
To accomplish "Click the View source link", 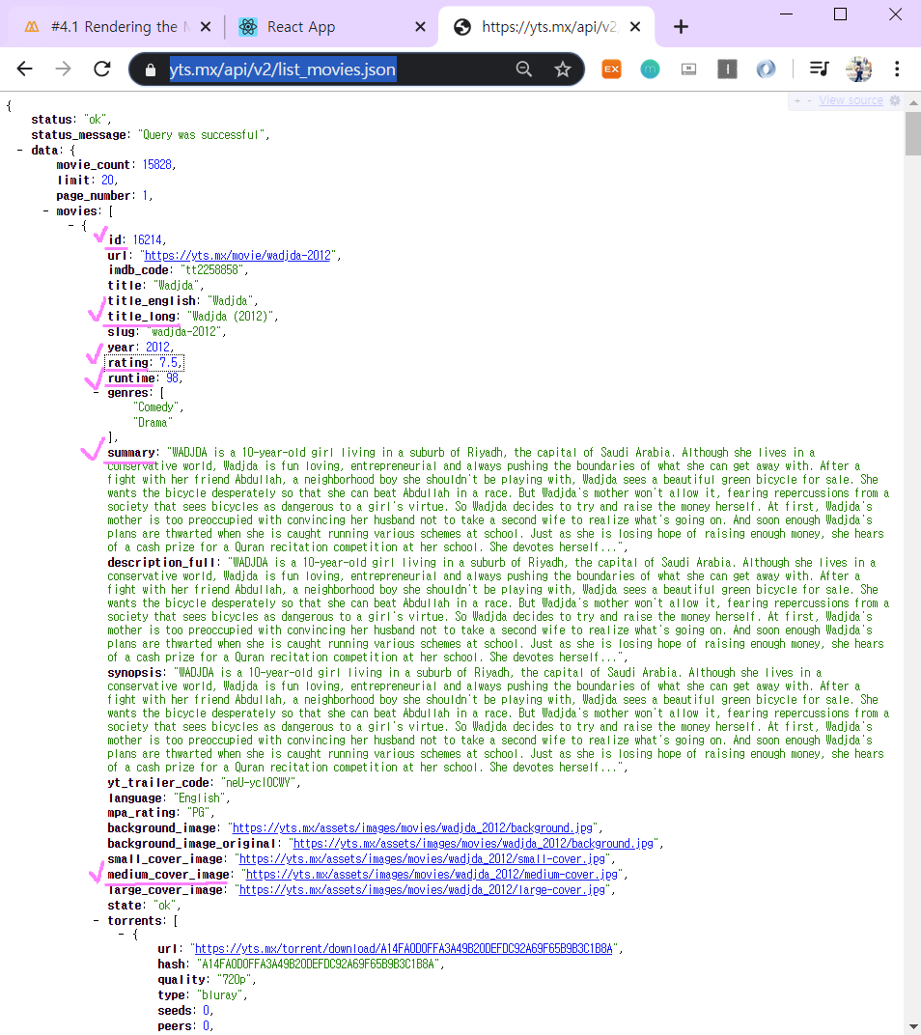I will click(851, 100).
